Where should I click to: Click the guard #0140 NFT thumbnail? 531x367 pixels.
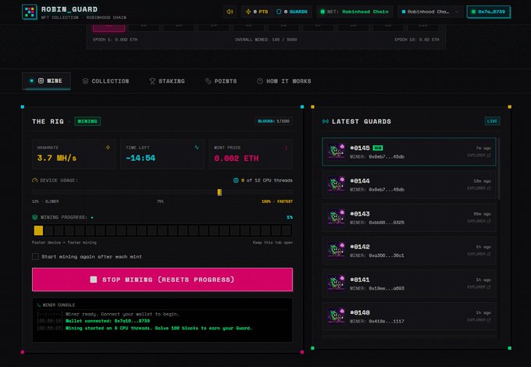click(x=337, y=316)
